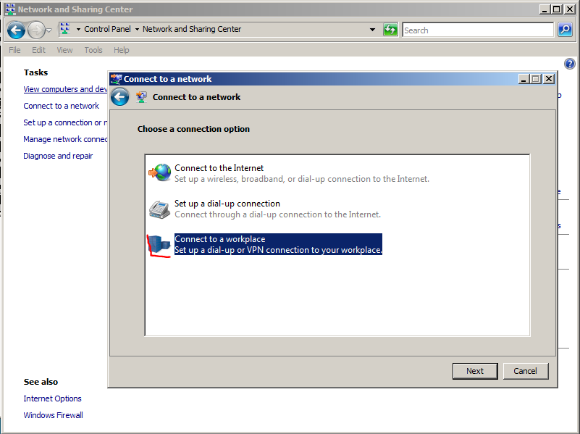The width and height of the screenshot is (580, 434).
Task: Click View computers and devices link
Action: click(x=65, y=89)
